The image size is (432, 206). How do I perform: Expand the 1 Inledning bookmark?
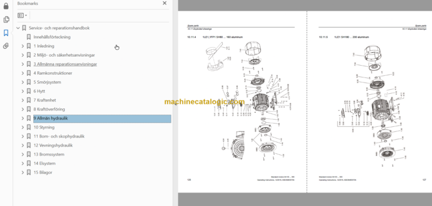click(x=23, y=46)
